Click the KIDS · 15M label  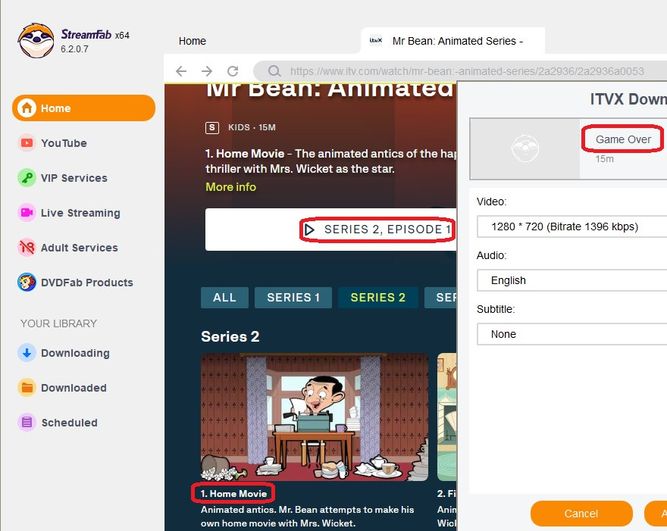point(252,127)
